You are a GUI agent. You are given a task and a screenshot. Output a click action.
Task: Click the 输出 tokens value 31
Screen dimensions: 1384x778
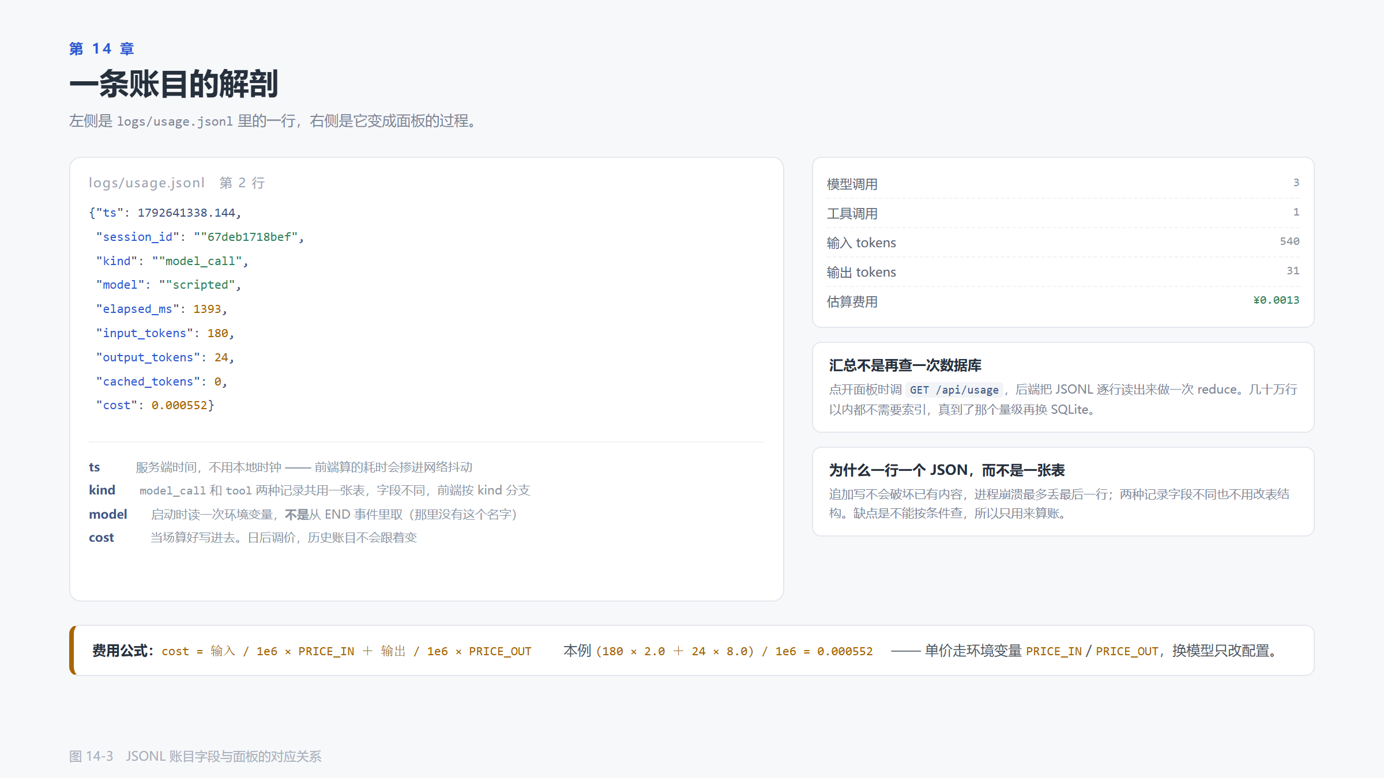pos(1293,271)
